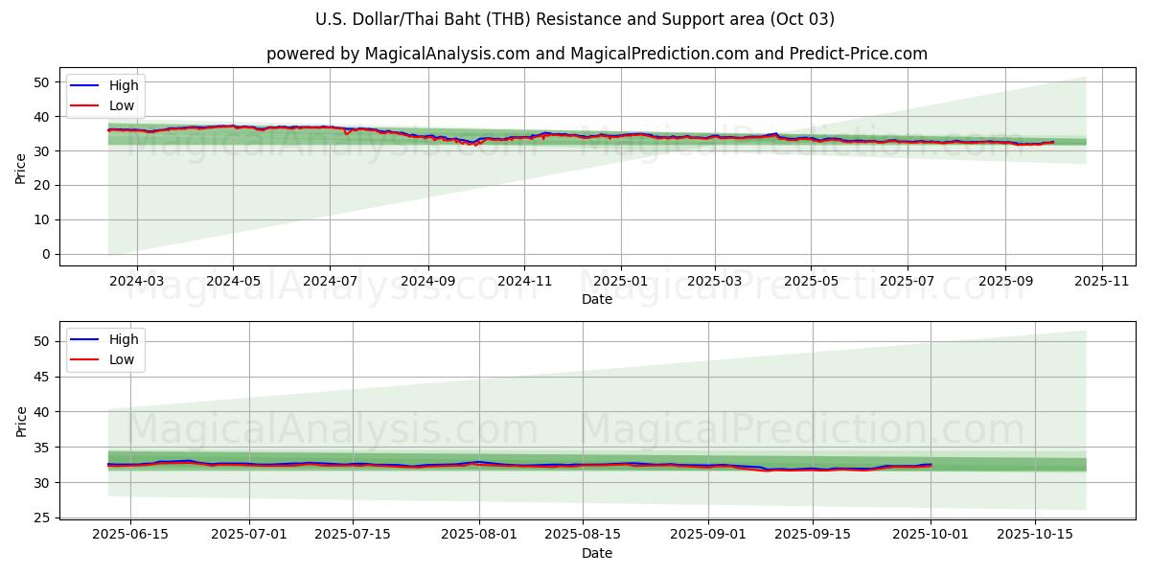1150x575 pixels.
Task: Click the bottom chart's 'Price' y-axis label
Action: point(21,421)
